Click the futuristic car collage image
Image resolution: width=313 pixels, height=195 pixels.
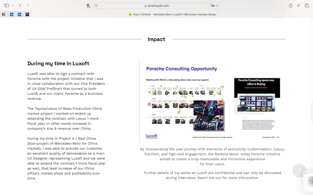pyautogui.click(x=209, y=116)
